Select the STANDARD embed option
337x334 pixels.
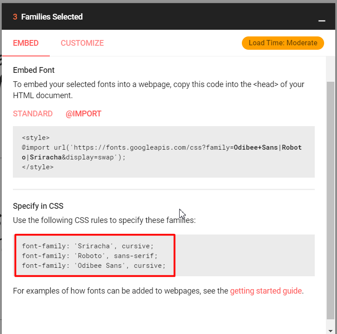(x=33, y=114)
